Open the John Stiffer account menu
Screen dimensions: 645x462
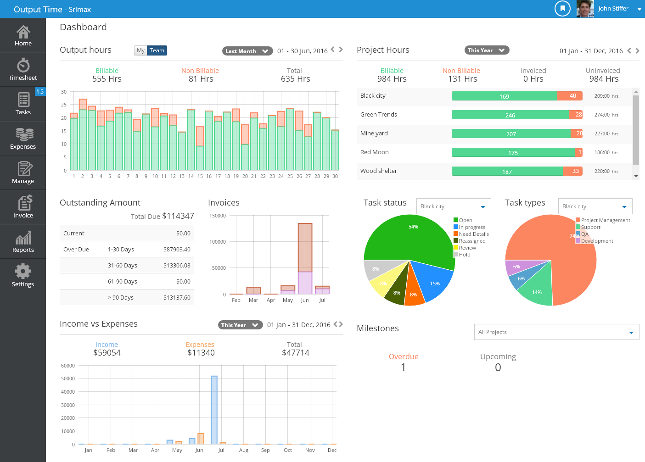613,8
